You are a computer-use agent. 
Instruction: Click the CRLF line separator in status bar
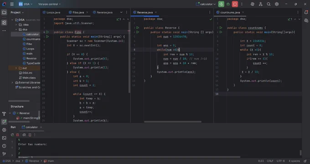[270, 161]
